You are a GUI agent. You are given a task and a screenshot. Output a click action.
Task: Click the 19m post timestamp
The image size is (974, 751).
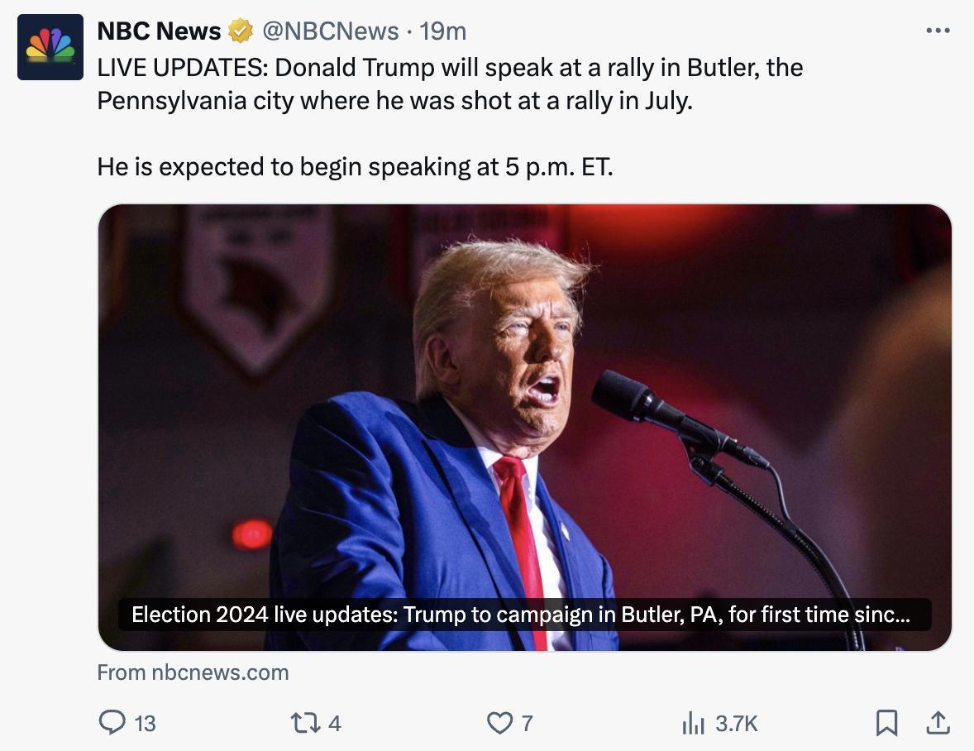point(443,31)
